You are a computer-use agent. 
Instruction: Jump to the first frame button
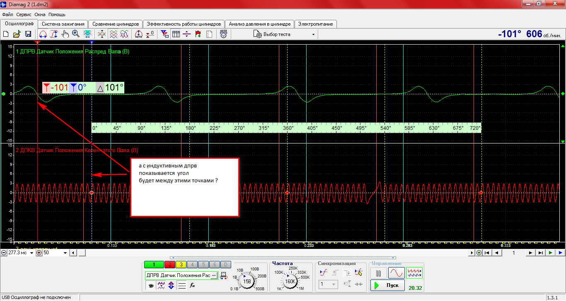487,253
